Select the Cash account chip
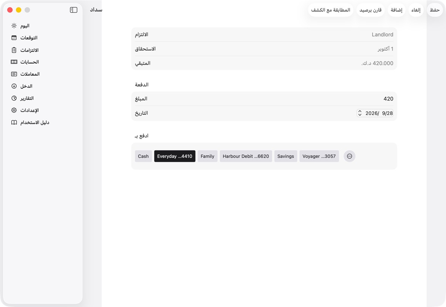The height and width of the screenshot is (307, 446). (x=143, y=156)
